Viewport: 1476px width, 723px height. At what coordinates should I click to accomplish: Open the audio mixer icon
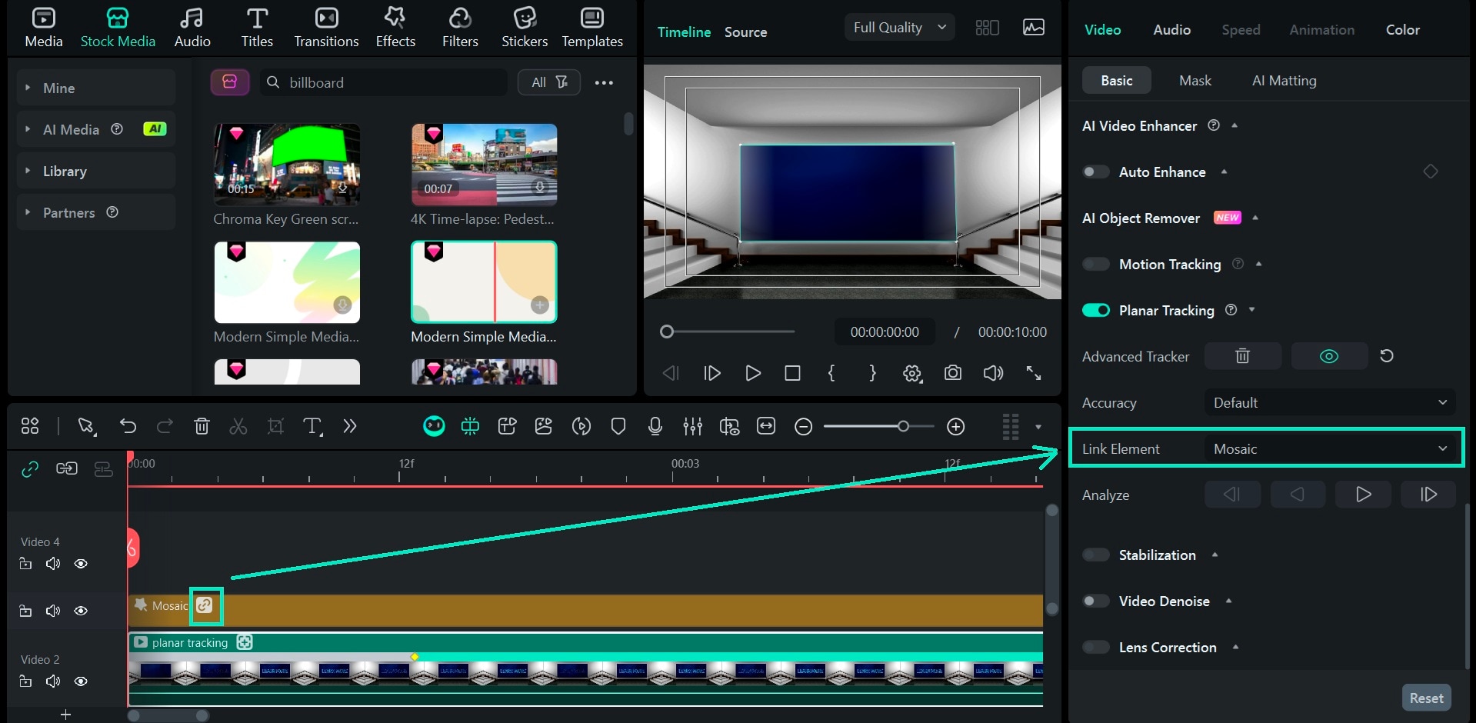click(692, 426)
